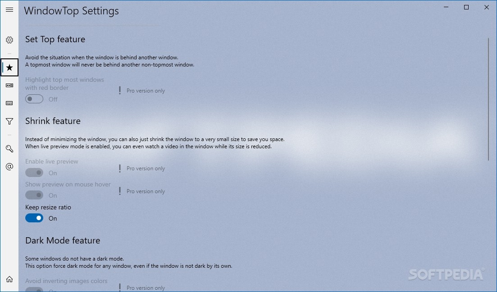
Task: Click the exclamation icon beside Enable live preview
Action: [x=120, y=168]
